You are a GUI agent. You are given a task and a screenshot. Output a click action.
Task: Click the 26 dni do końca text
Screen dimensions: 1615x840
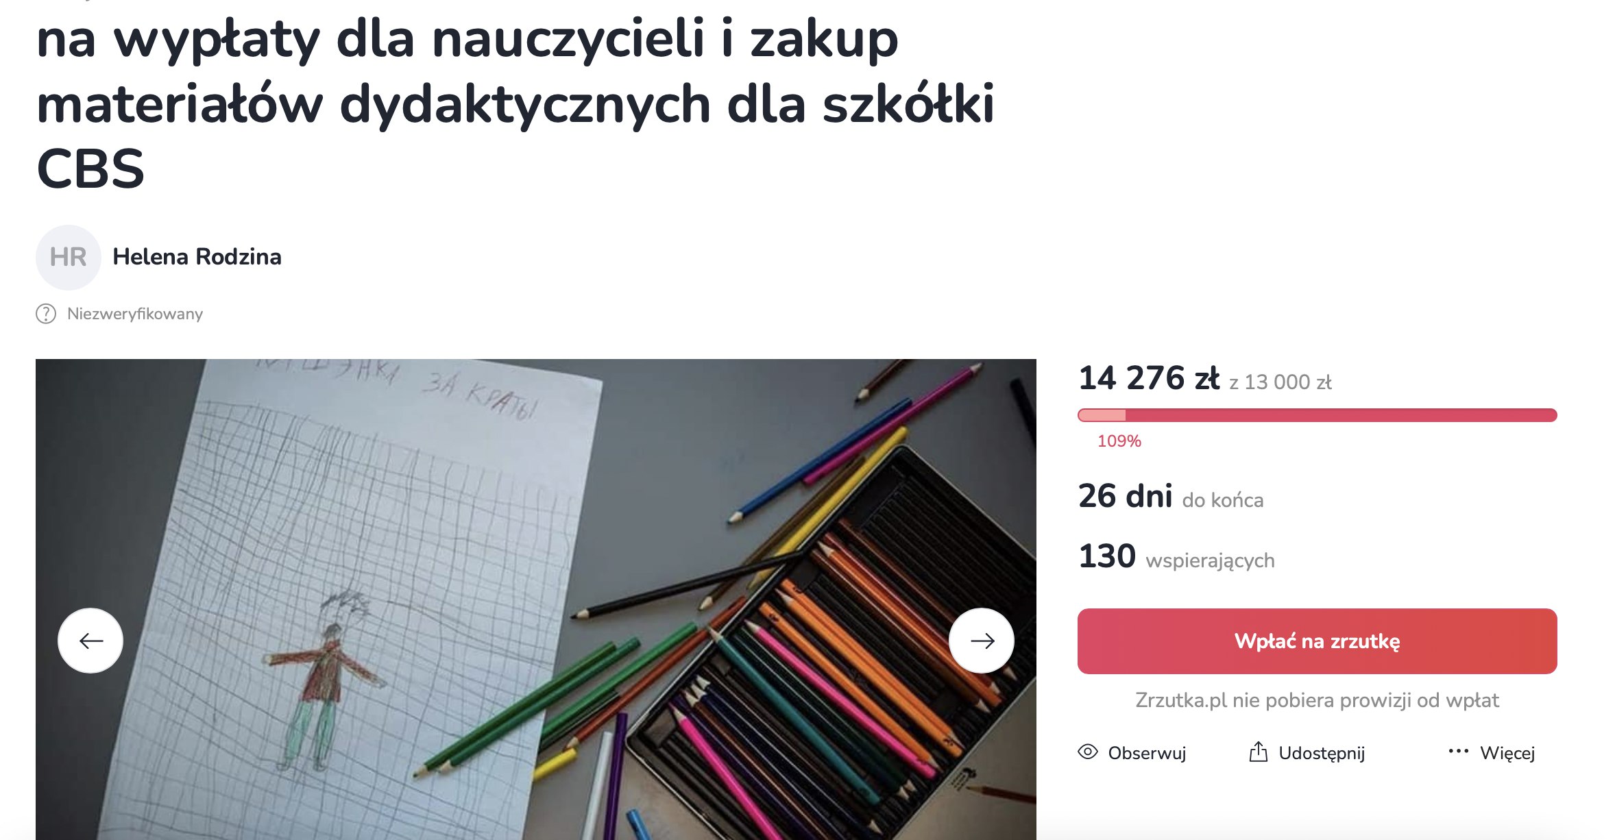(x=1171, y=497)
